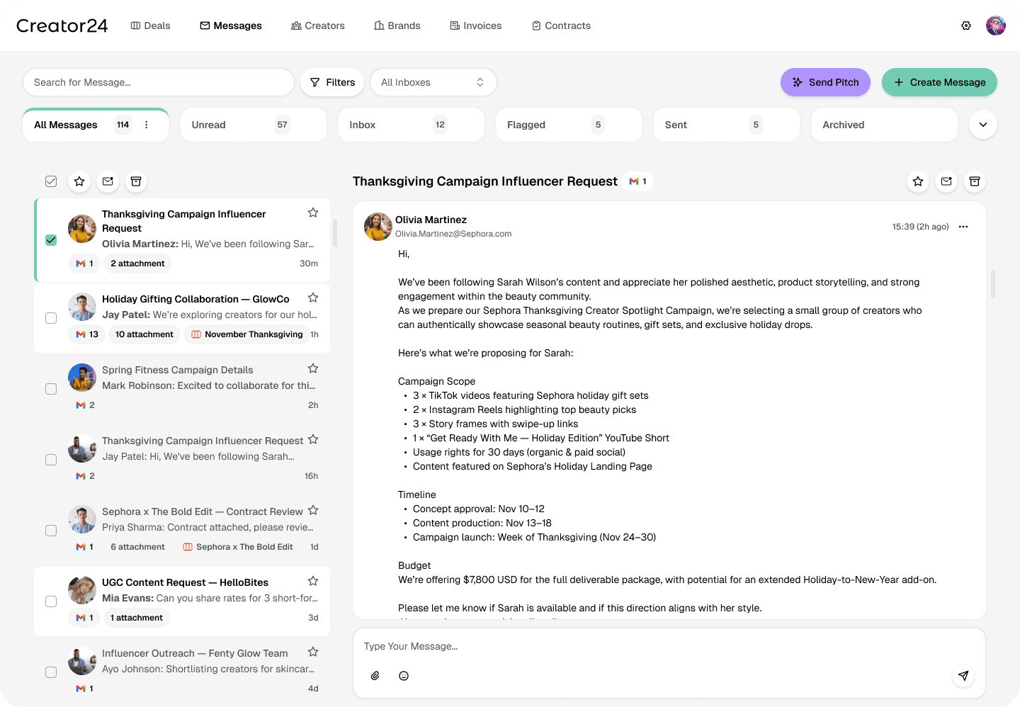Open more options for Olivia Martinez message
Screen dimensions: 1020x707
(963, 227)
